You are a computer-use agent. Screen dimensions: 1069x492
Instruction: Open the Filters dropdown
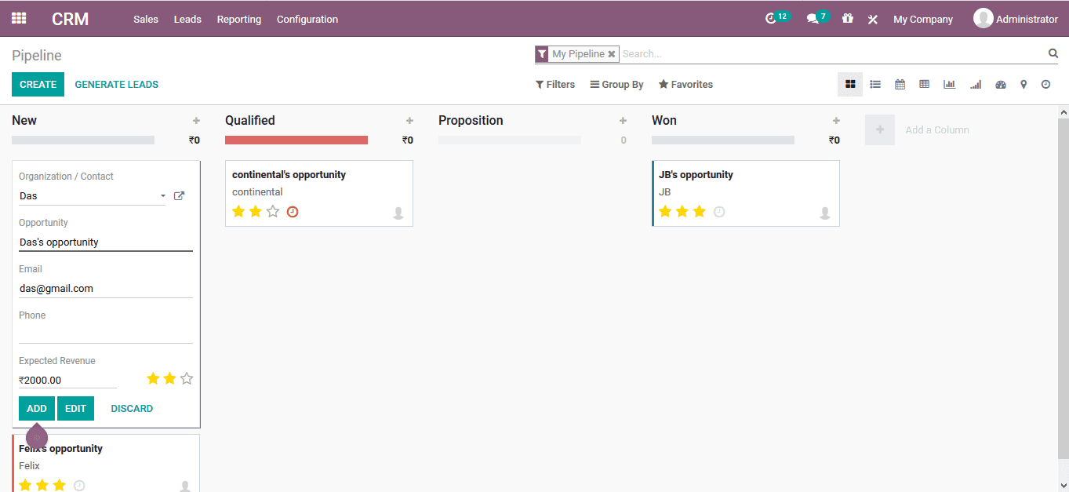pos(554,84)
